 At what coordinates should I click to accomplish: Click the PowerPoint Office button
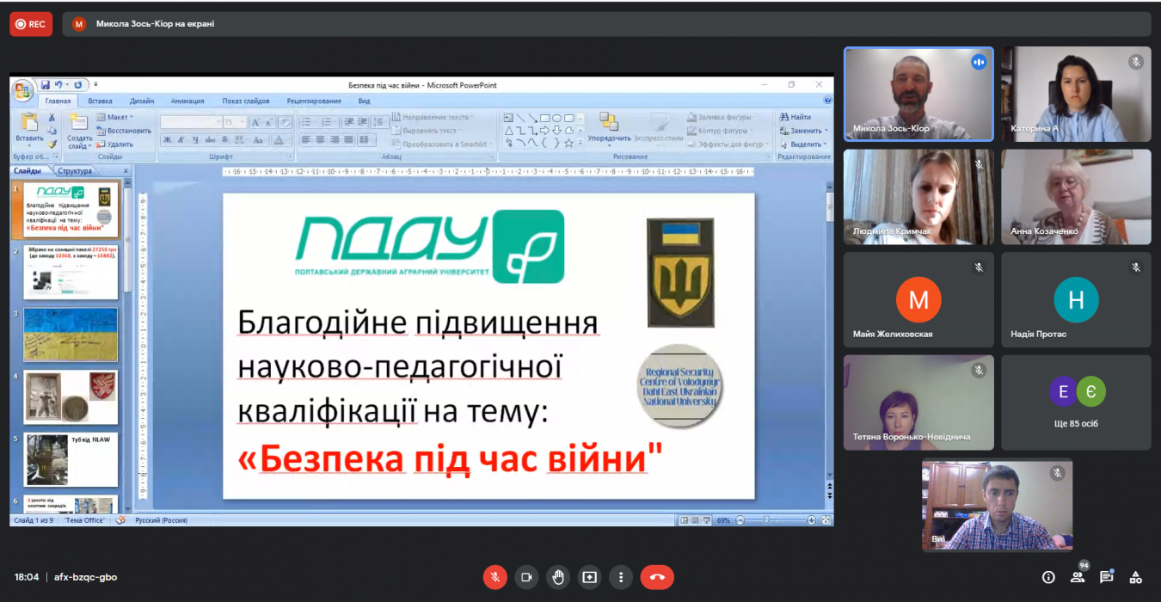(x=23, y=89)
